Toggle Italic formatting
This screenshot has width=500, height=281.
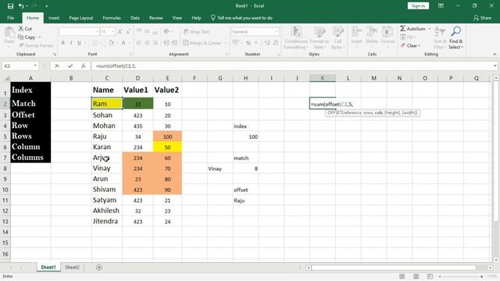(71, 43)
